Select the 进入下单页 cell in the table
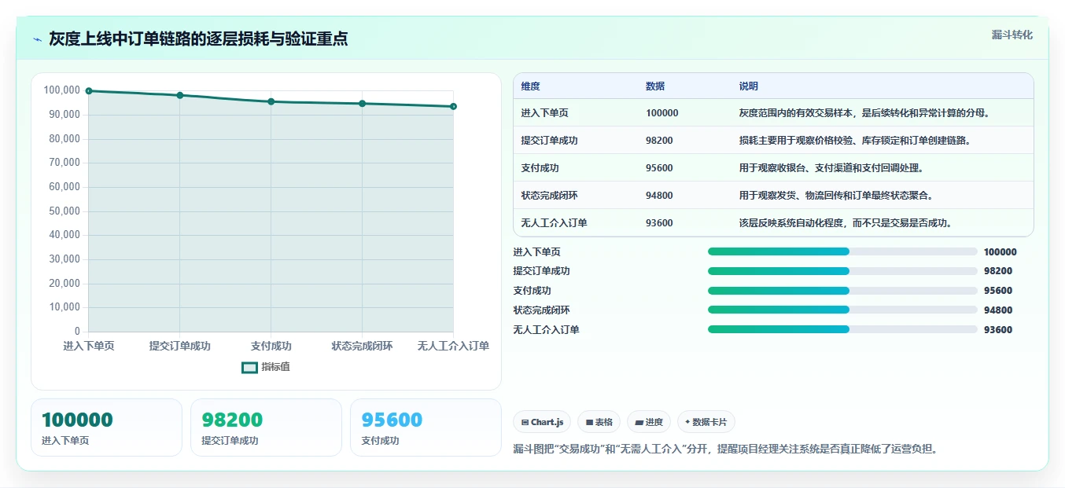This screenshot has height=488, width=1065. click(544, 113)
